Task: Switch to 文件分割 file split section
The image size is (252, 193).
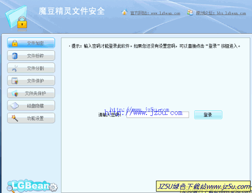Action: (31, 68)
